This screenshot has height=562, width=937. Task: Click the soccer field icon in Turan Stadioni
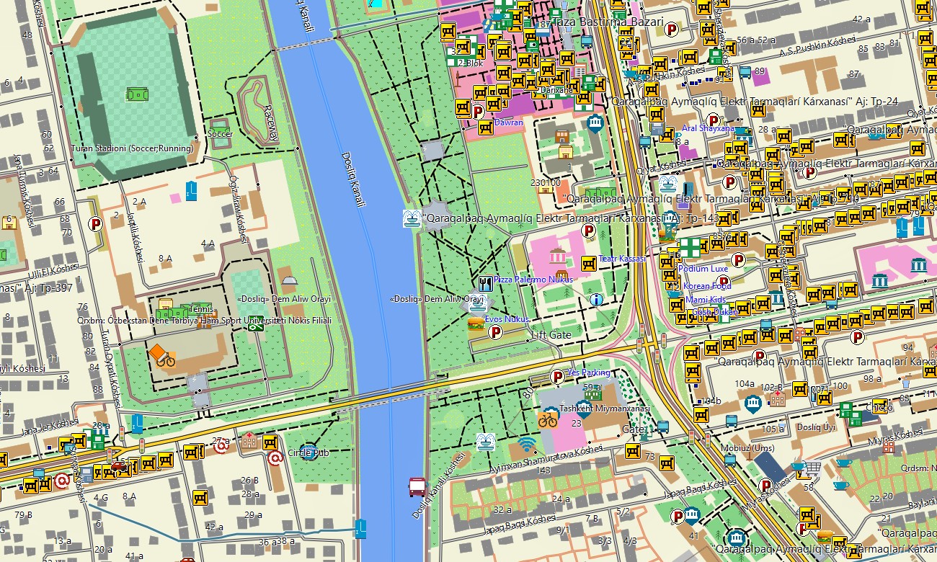point(136,94)
